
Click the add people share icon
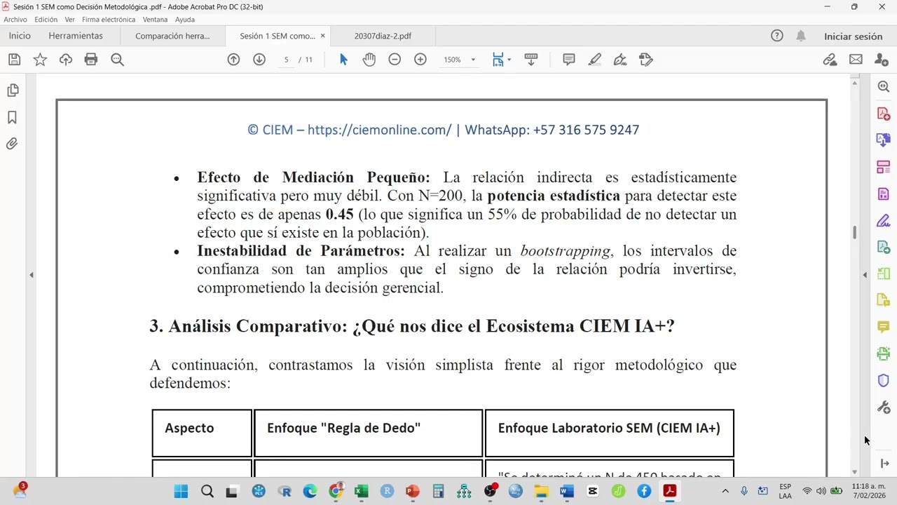point(882,60)
